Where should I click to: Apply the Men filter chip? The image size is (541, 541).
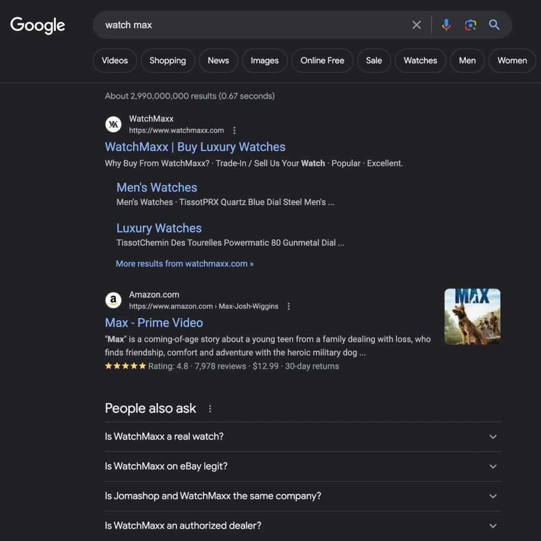pos(467,61)
